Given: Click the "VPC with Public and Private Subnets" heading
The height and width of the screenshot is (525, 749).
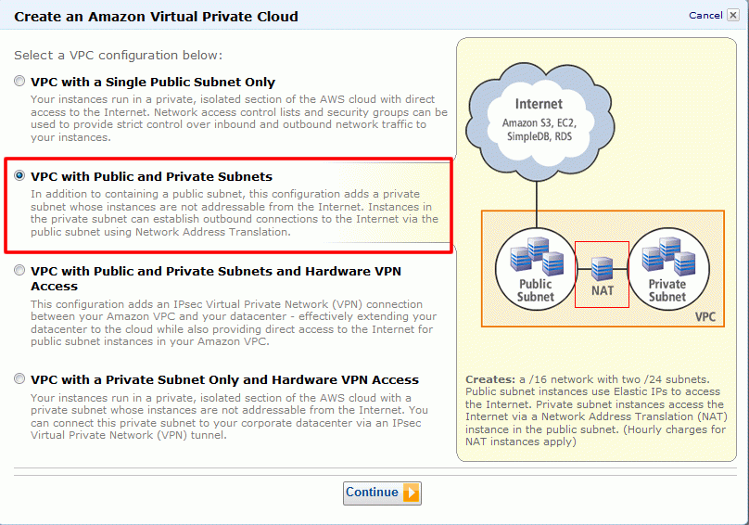Looking at the screenshot, I should [x=151, y=176].
